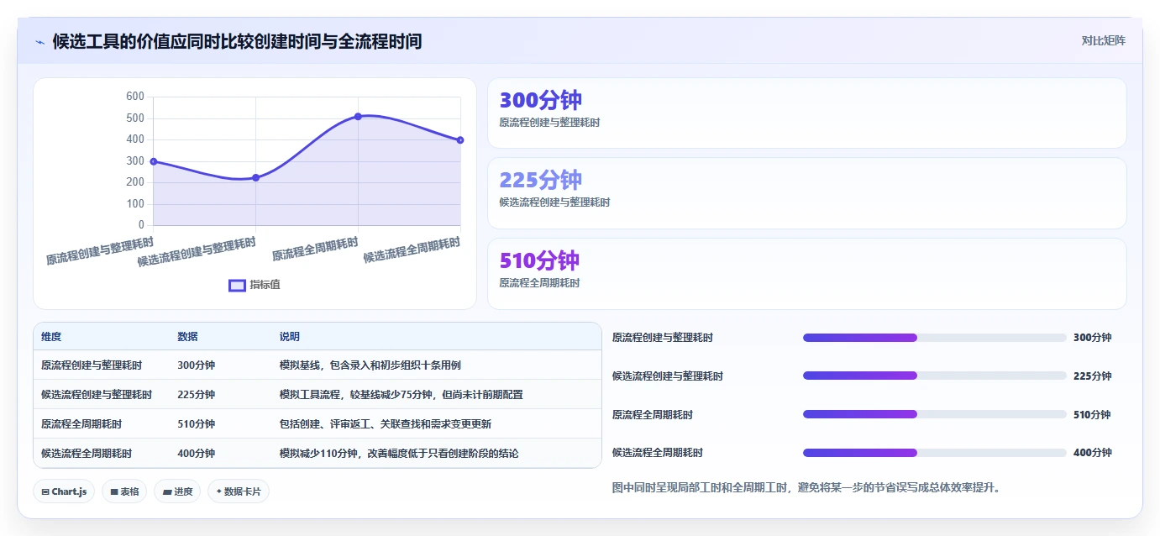Click the header icon beside the title
The width and height of the screenshot is (1160, 536).
point(40,41)
